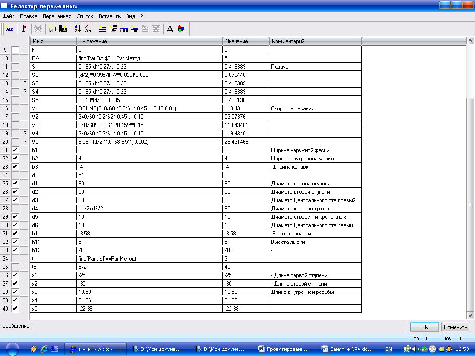Confirm with the OK button
This screenshot has height=356, width=475.
(x=424, y=327)
